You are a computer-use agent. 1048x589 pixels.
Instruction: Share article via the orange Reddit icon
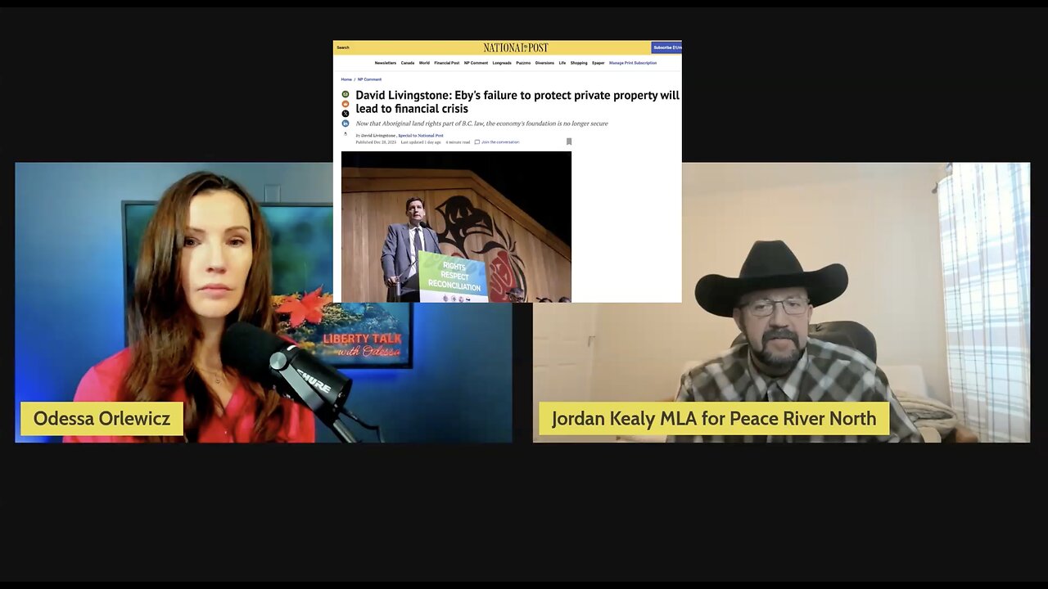(346, 104)
